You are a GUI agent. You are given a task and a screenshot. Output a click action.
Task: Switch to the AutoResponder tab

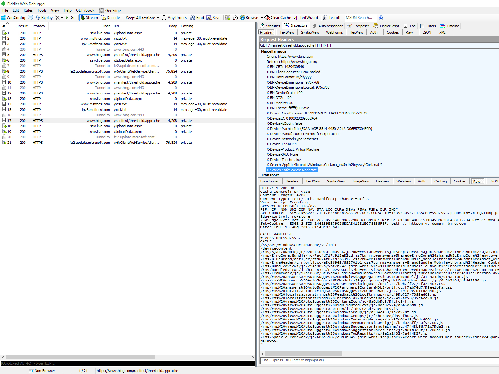[327, 26]
